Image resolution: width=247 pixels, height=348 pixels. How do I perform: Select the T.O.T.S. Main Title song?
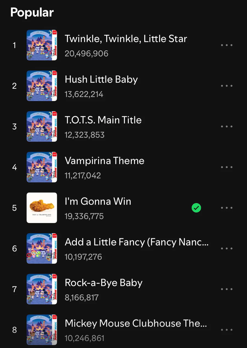click(103, 120)
